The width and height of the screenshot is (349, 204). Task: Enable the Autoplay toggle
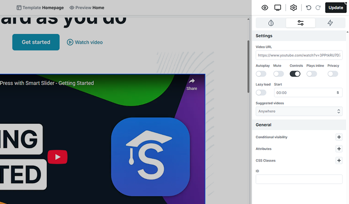coord(261,74)
